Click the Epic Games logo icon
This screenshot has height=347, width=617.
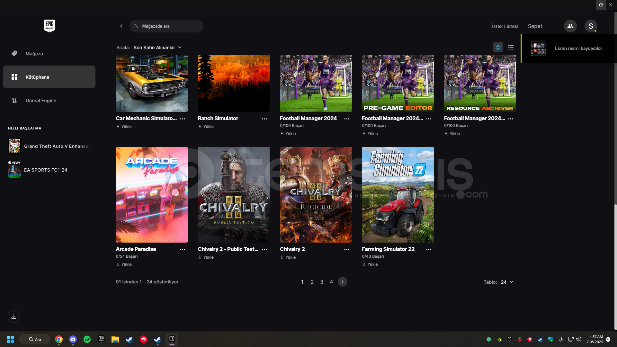pos(49,26)
